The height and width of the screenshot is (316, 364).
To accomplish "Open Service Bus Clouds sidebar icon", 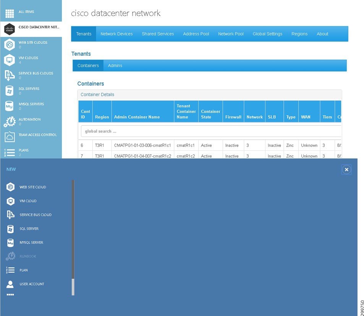I will pyautogui.click(x=10, y=76).
